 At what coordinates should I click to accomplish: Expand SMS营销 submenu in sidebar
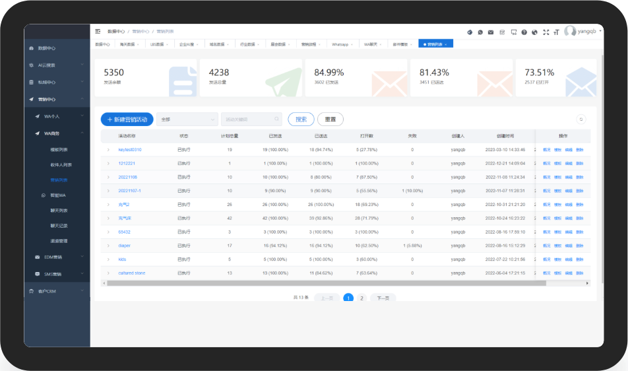pyautogui.click(x=57, y=274)
